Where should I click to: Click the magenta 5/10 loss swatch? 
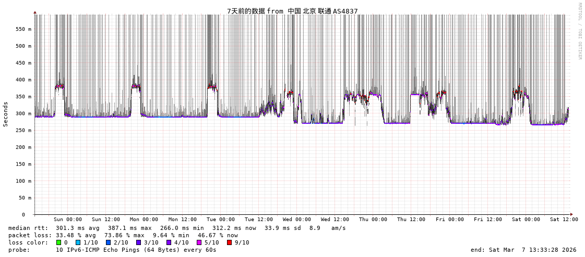[199, 242]
